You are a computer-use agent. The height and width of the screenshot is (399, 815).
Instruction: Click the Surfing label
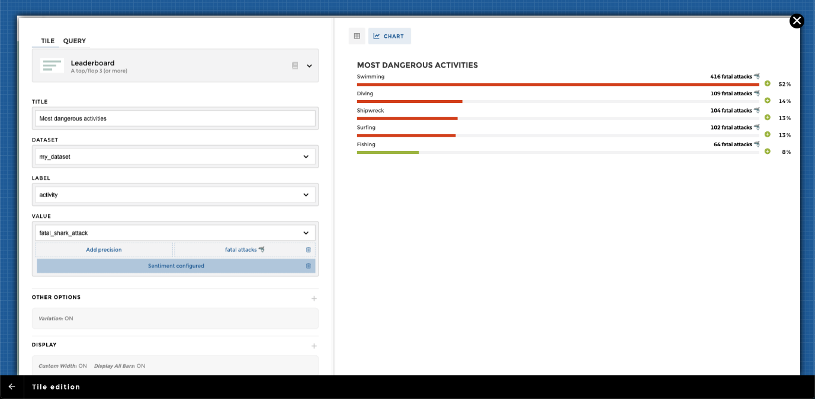coord(366,127)
